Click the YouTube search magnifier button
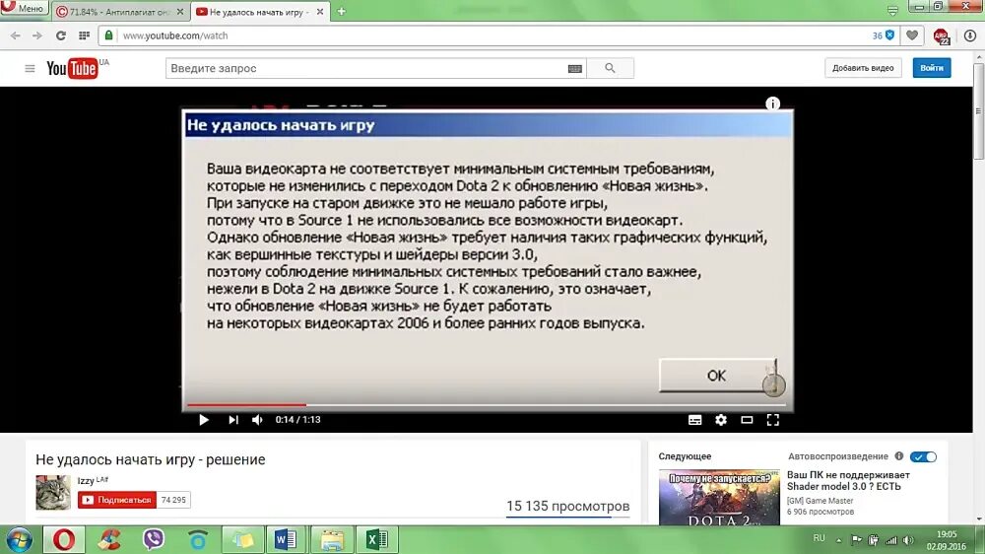 (x=610, y=68)
